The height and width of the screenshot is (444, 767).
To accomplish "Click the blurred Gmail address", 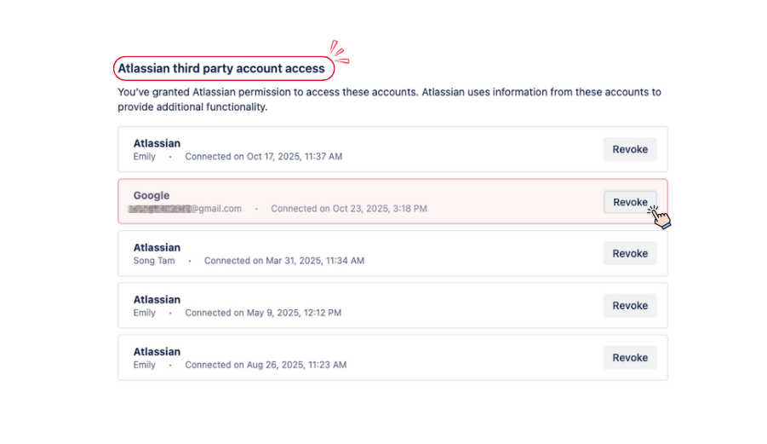I will [185, 208].
